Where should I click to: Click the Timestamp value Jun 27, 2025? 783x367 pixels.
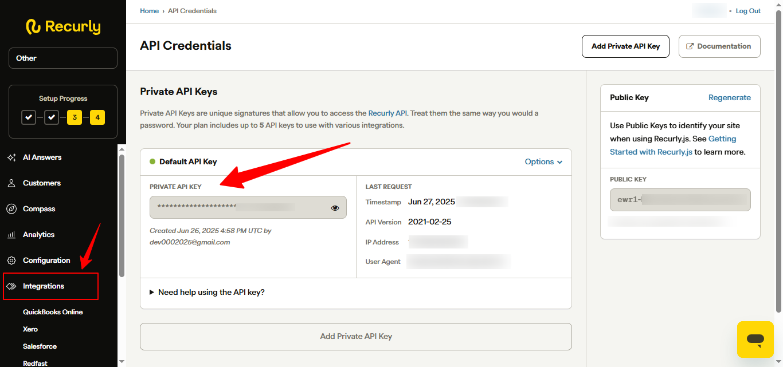click(432, 202)
